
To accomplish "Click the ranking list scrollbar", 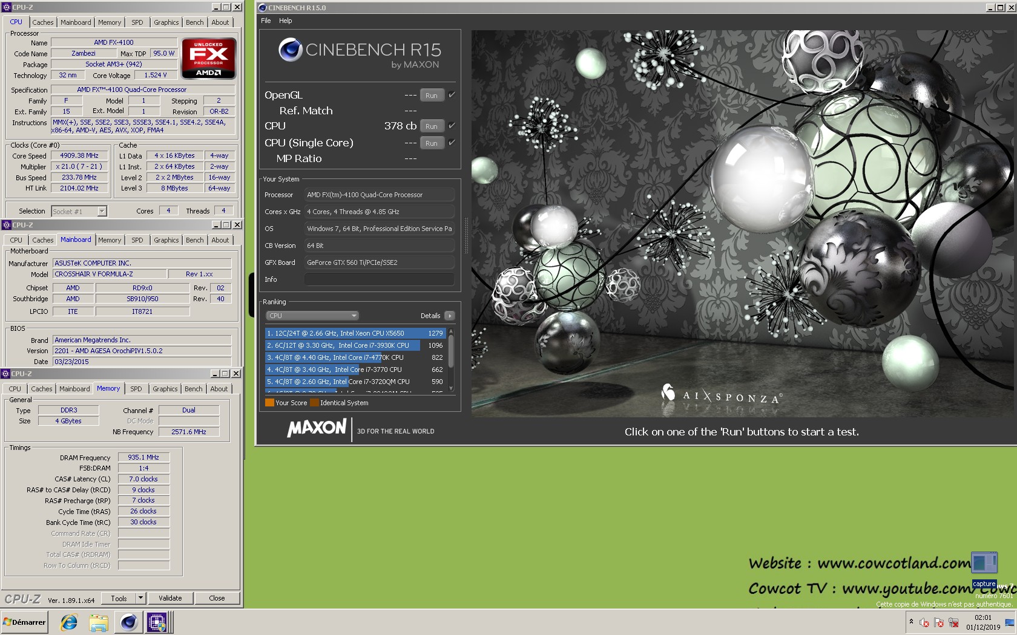I will click(451, 360).
